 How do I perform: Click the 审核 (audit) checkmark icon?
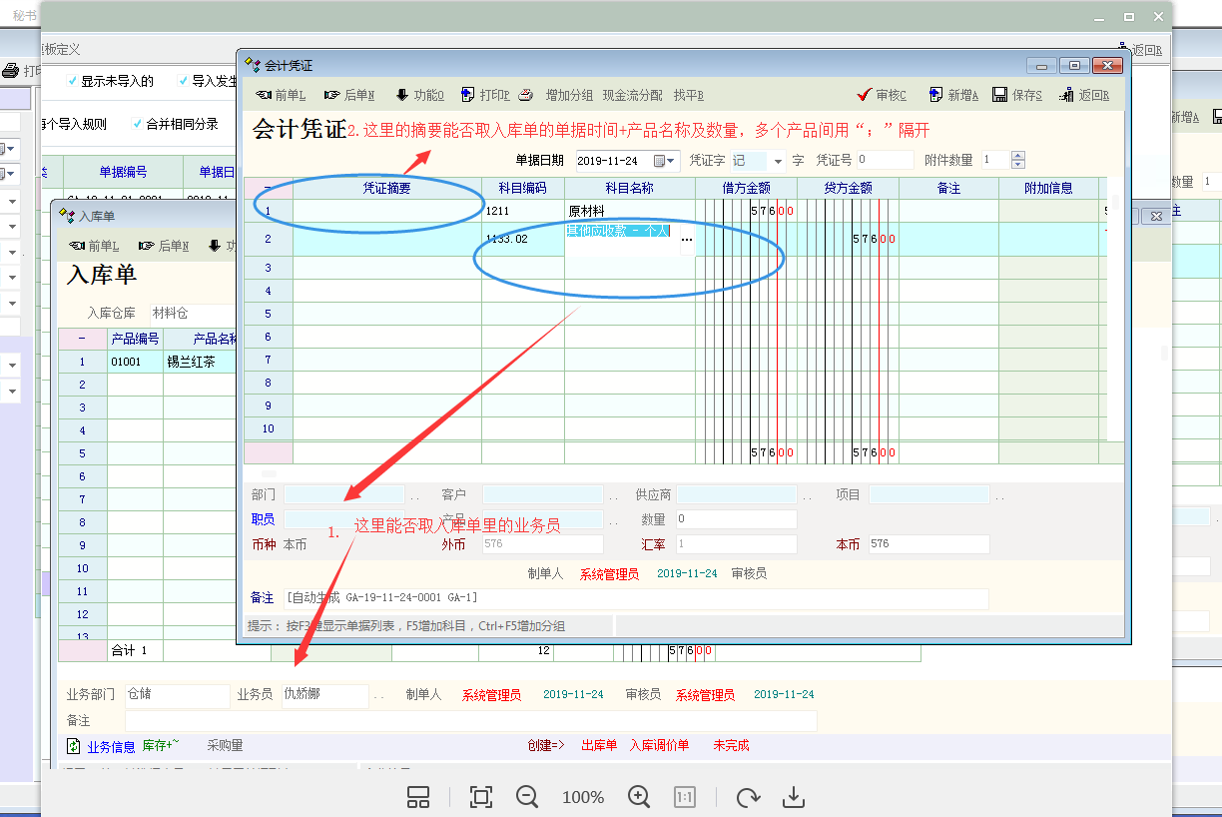[x=865, y=95]
